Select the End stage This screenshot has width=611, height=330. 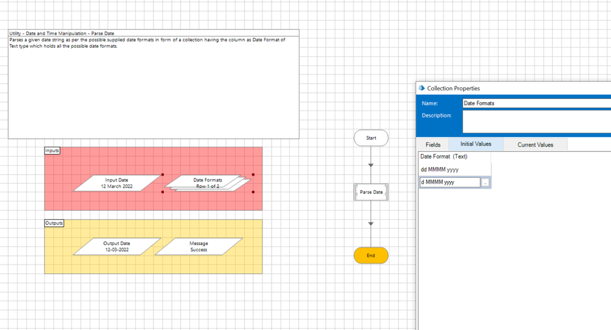(x=371, y=255)
